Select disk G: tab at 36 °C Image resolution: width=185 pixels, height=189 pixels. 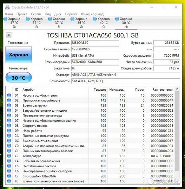pos(81,23)
